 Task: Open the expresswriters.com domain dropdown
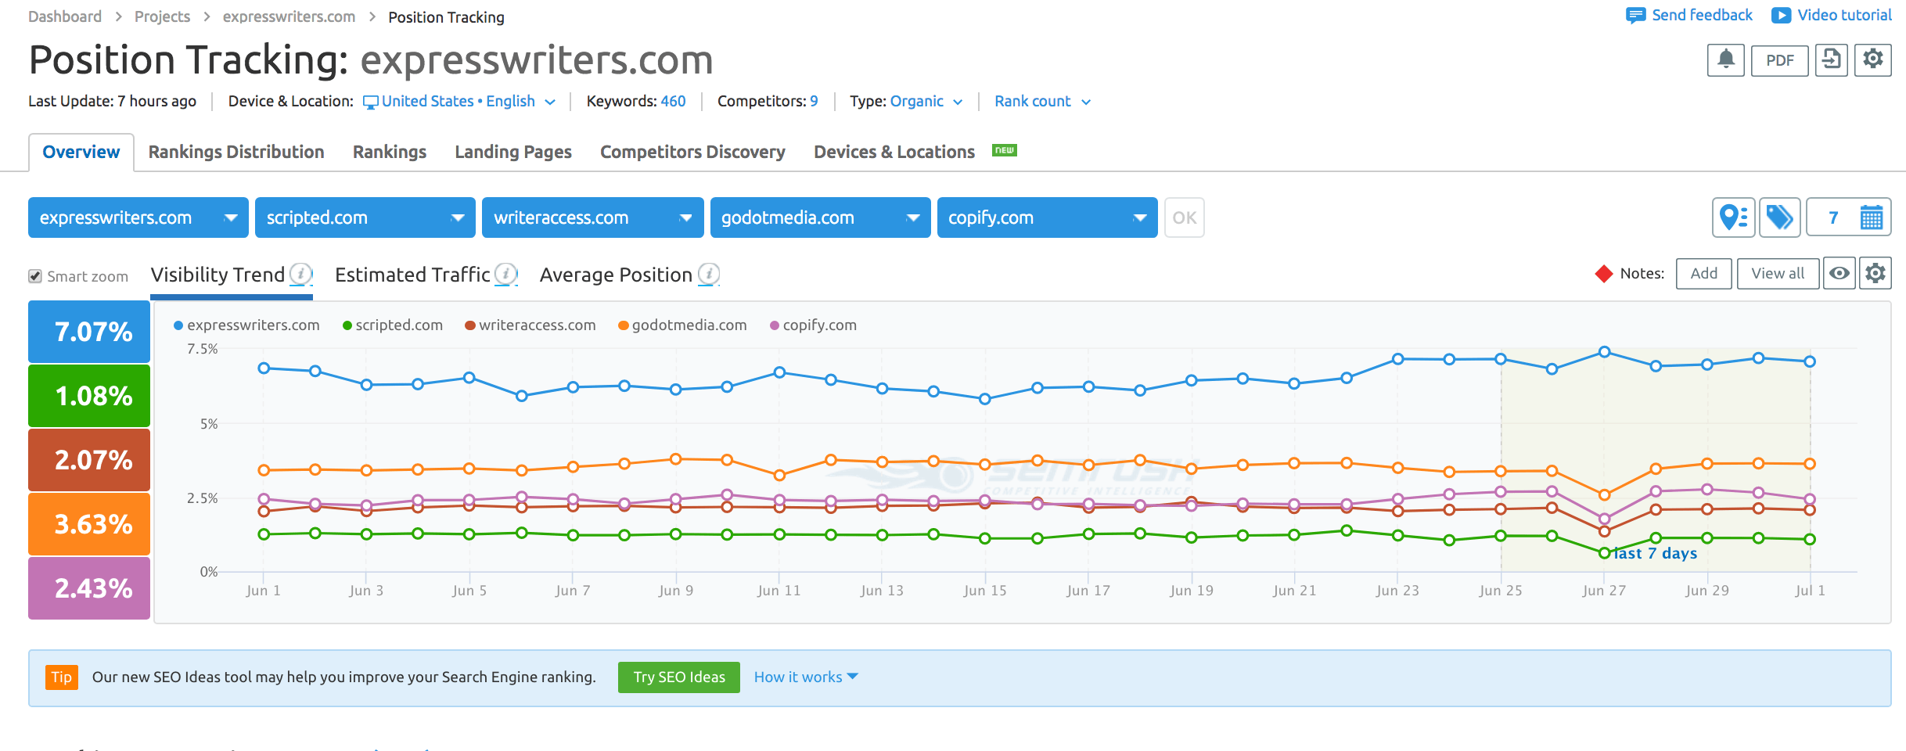(138, 217)
